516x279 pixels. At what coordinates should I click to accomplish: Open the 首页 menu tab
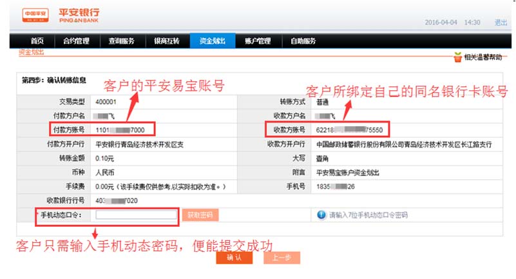click(37, 41)
